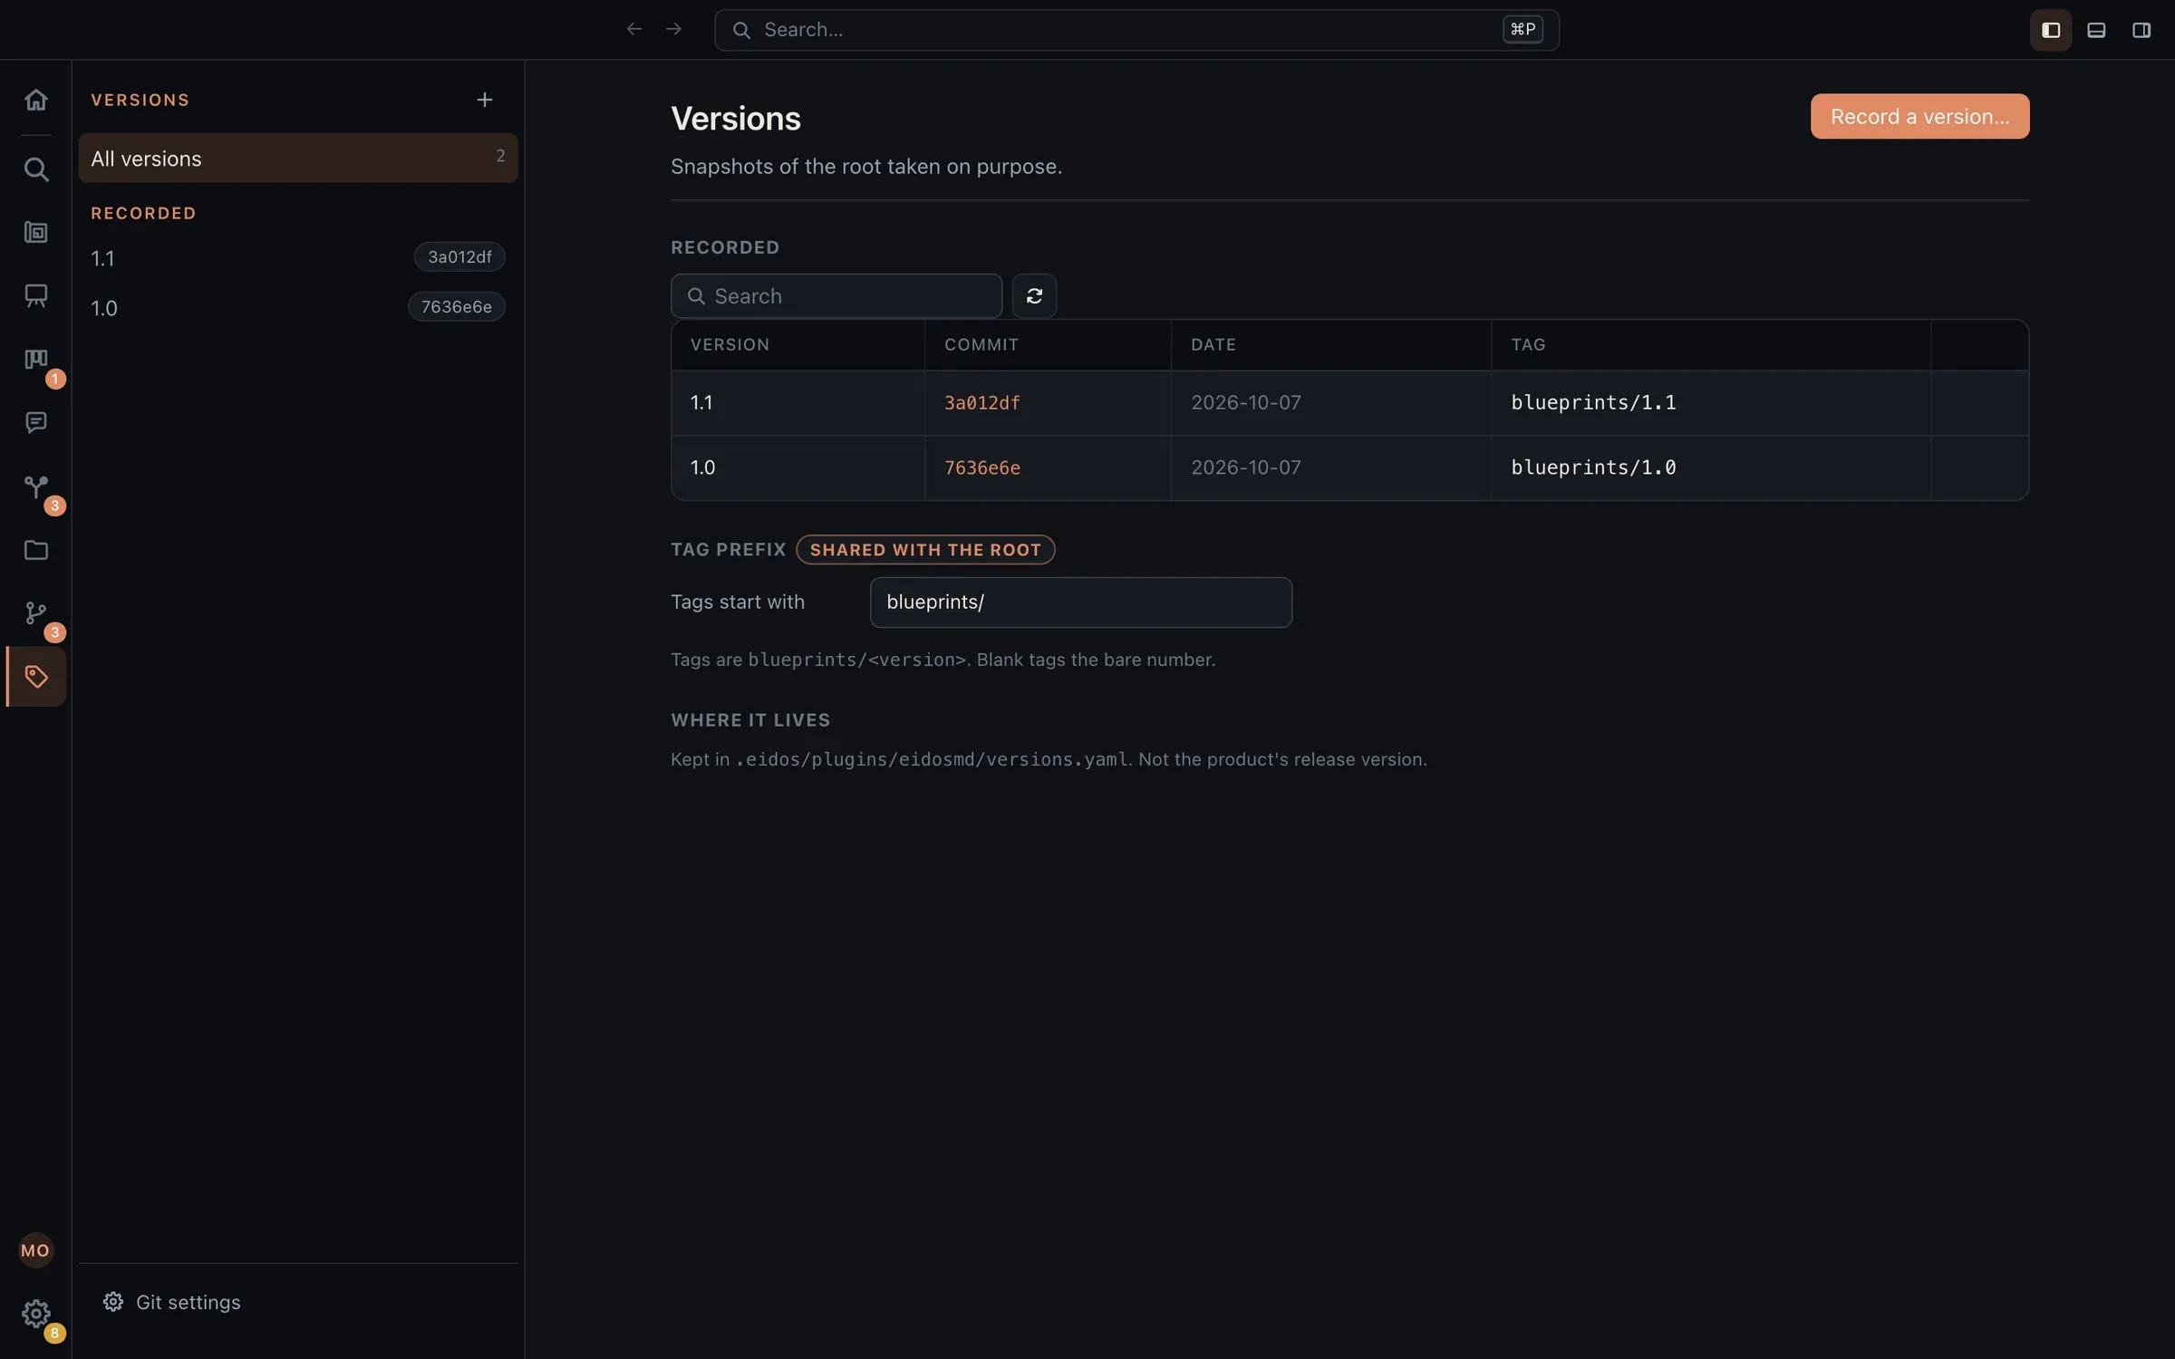
Task: Toggle the right sidebar panel
Action: [2141, 30]
